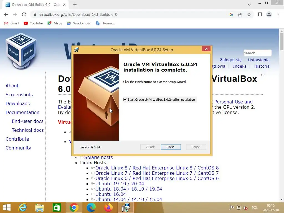Open Indeks link
This screenshot has width=284, height=213.
point(240,66)
